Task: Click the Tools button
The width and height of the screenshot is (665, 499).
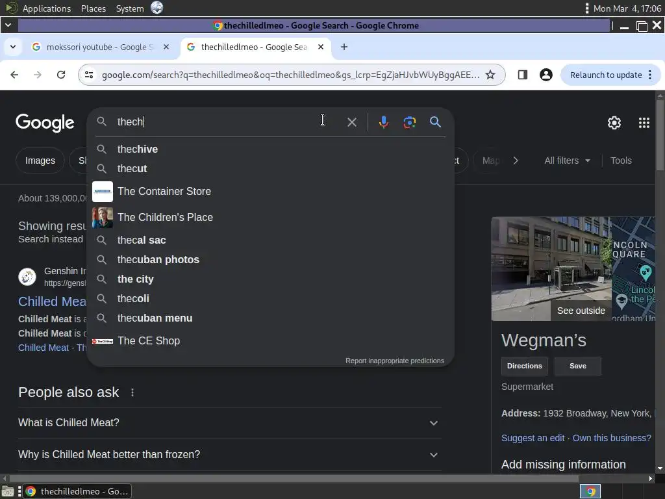Action: pyautogui.click(x=621, y=161)
